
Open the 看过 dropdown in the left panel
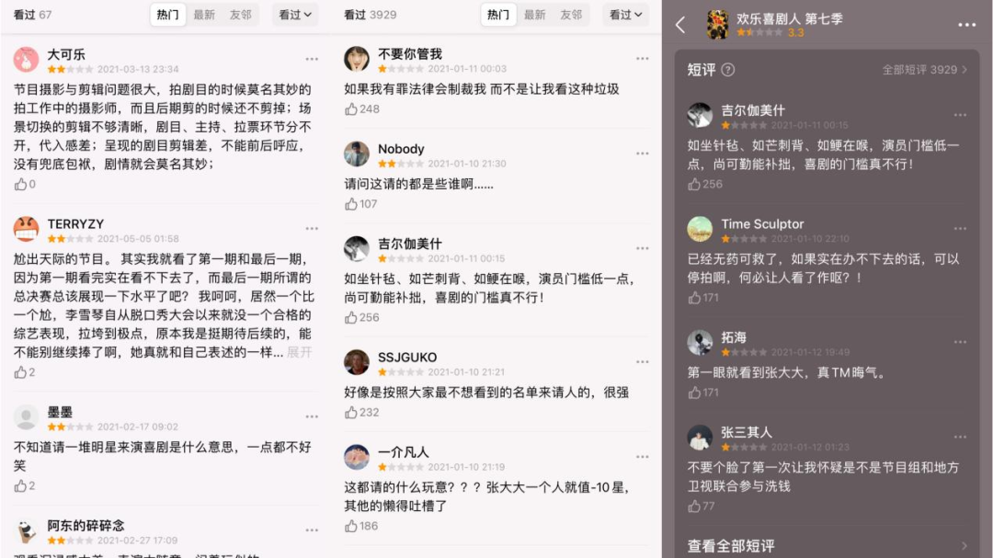click(295, 15)
